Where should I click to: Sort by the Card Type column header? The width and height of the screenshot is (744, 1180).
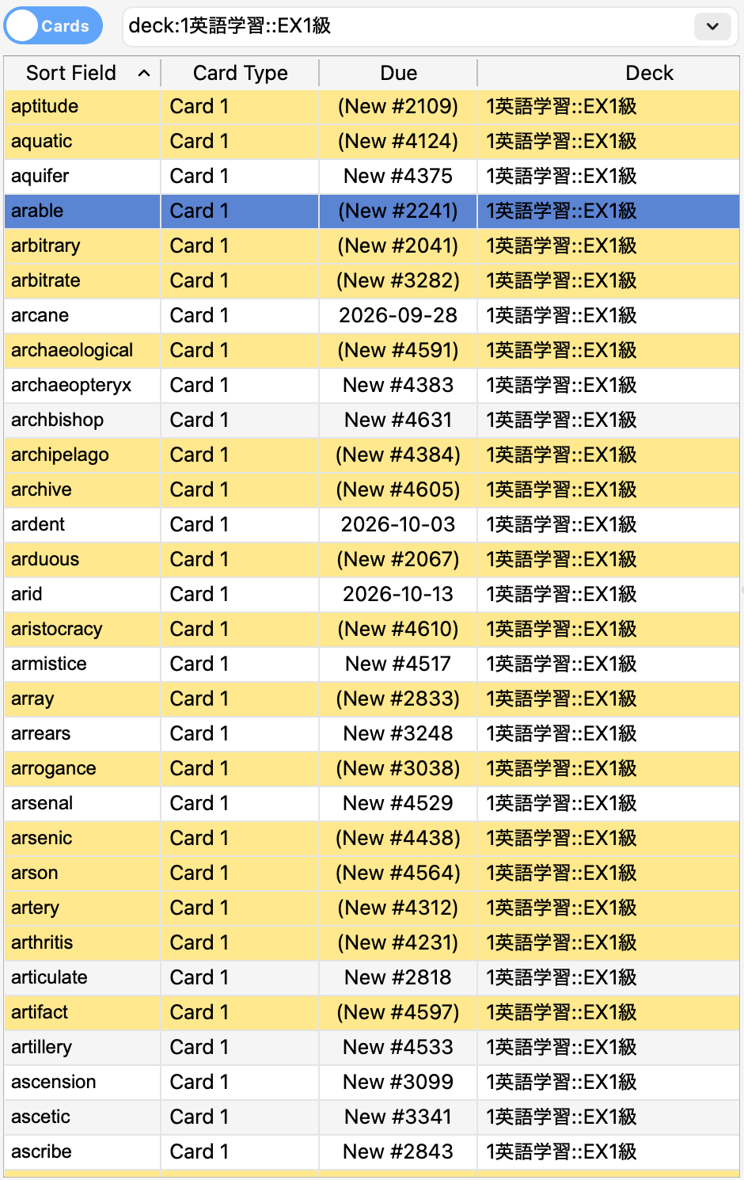pos(240,73)
